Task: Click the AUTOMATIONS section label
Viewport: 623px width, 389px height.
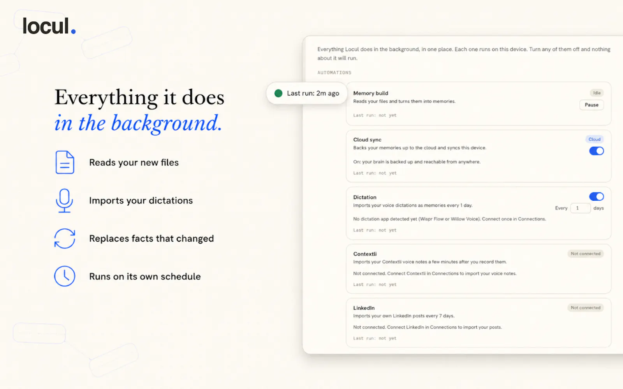Action: click(334, 73)
